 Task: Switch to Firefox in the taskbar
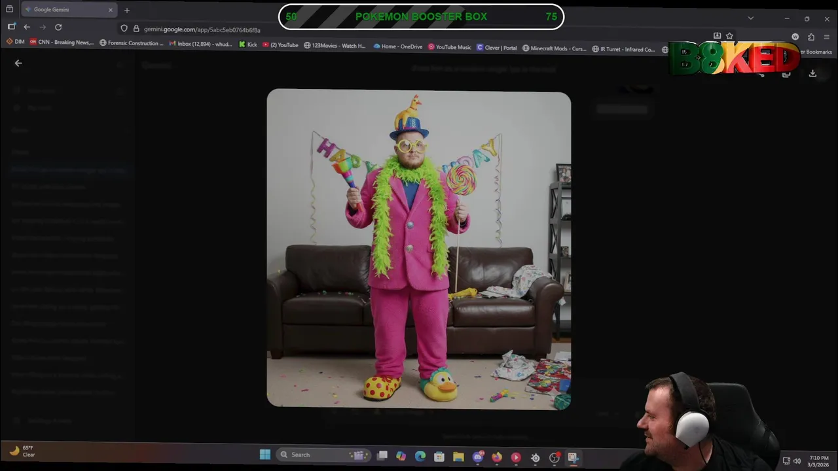coord(497,457)
